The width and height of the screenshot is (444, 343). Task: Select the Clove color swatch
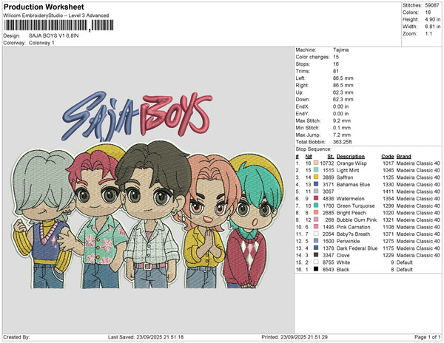316,255
